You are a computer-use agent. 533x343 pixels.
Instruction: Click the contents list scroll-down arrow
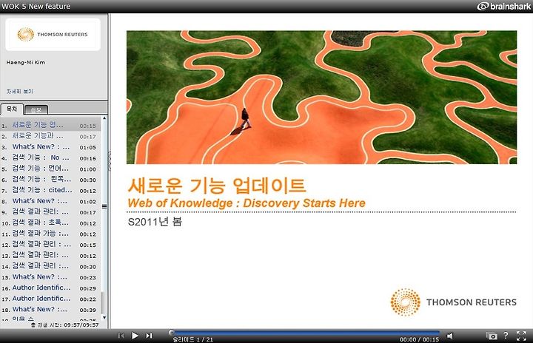[x=104, y=318]
